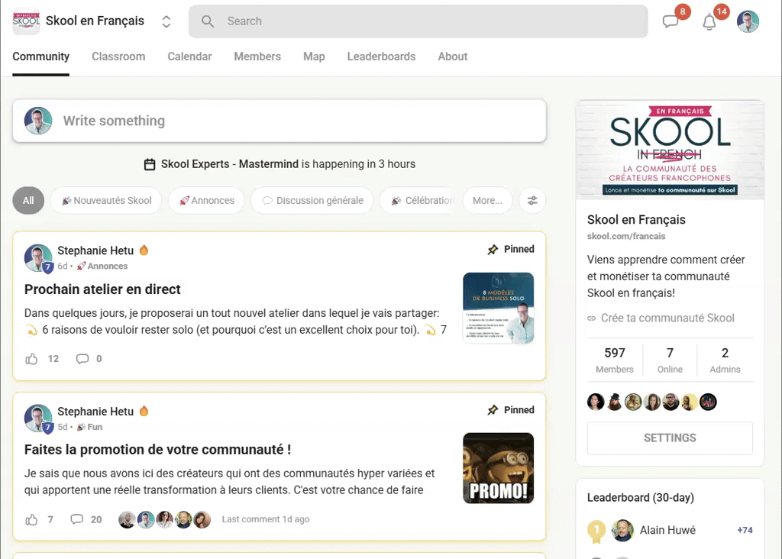Expand the community switcher chevrons
The image size is (782, 559).
166,21
